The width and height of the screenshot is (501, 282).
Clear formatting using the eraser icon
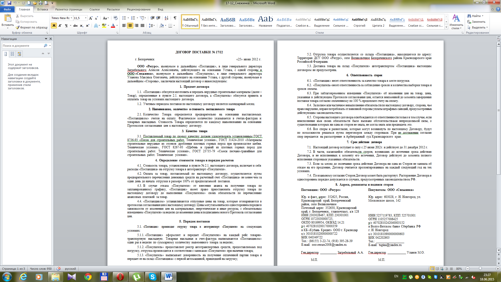tap(116, 18)
